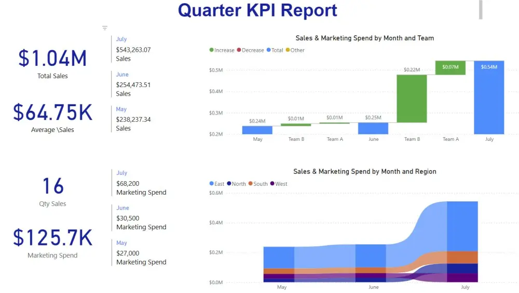Click the $68,200 July marketing spend
519x293 pixels.
coord(128,184)
